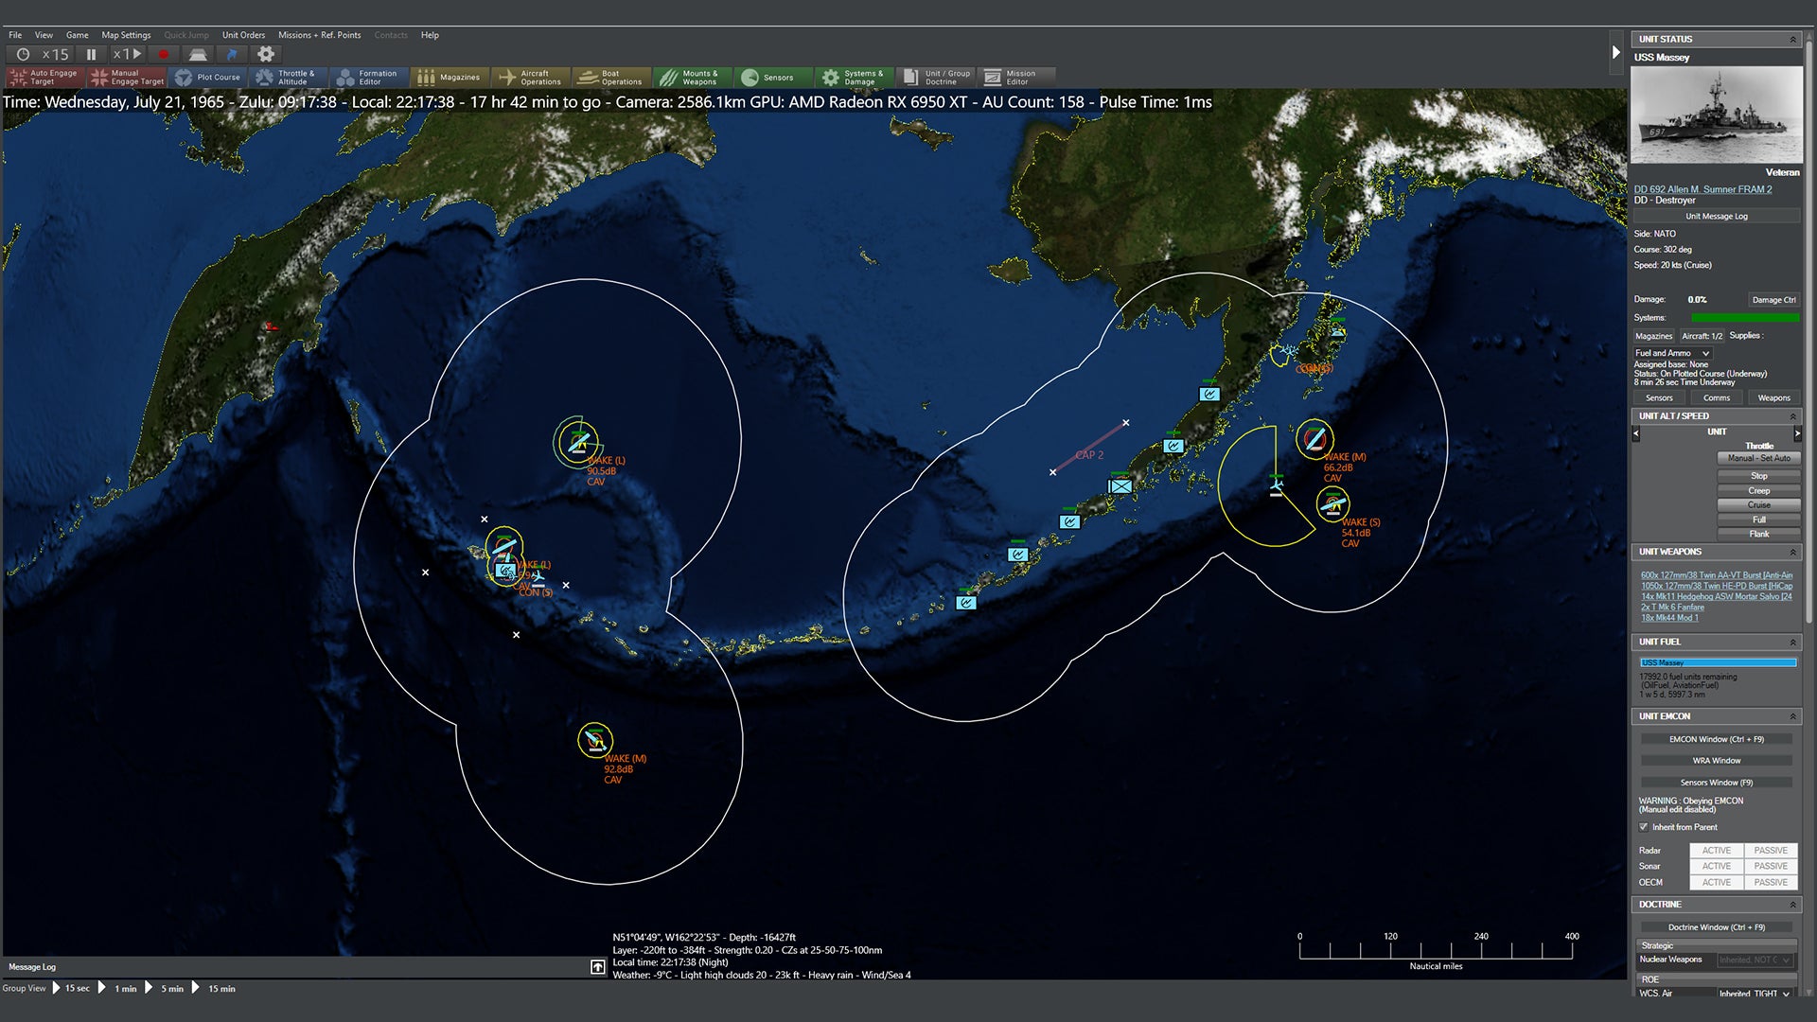This screenshot has height=1022, width=1817.
Task: Click Auto Engage Target icon
Action: coord(44,78)
